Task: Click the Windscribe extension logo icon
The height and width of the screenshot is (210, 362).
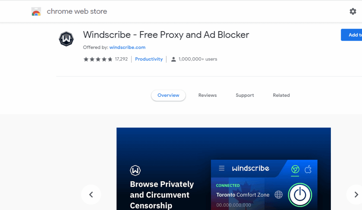Action: point(66,39)
